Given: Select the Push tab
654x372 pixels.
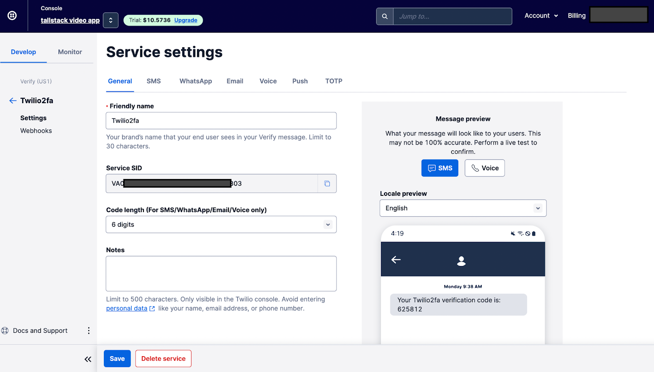Looking at the screenshot, I should (x=300, y=81).
